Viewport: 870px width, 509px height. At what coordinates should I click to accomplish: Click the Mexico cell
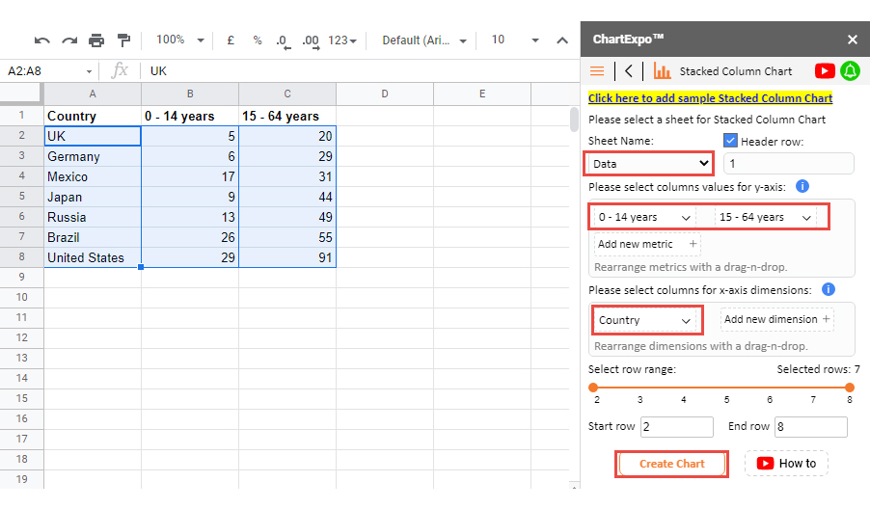(x=93, y=176)
